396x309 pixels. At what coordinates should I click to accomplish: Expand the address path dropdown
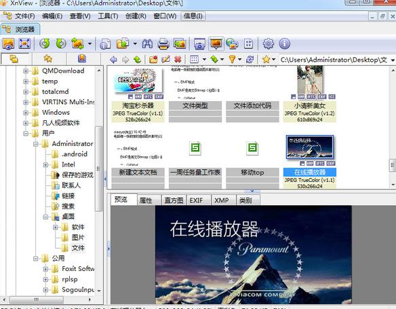pyautogui.click(x=393, y=60)
